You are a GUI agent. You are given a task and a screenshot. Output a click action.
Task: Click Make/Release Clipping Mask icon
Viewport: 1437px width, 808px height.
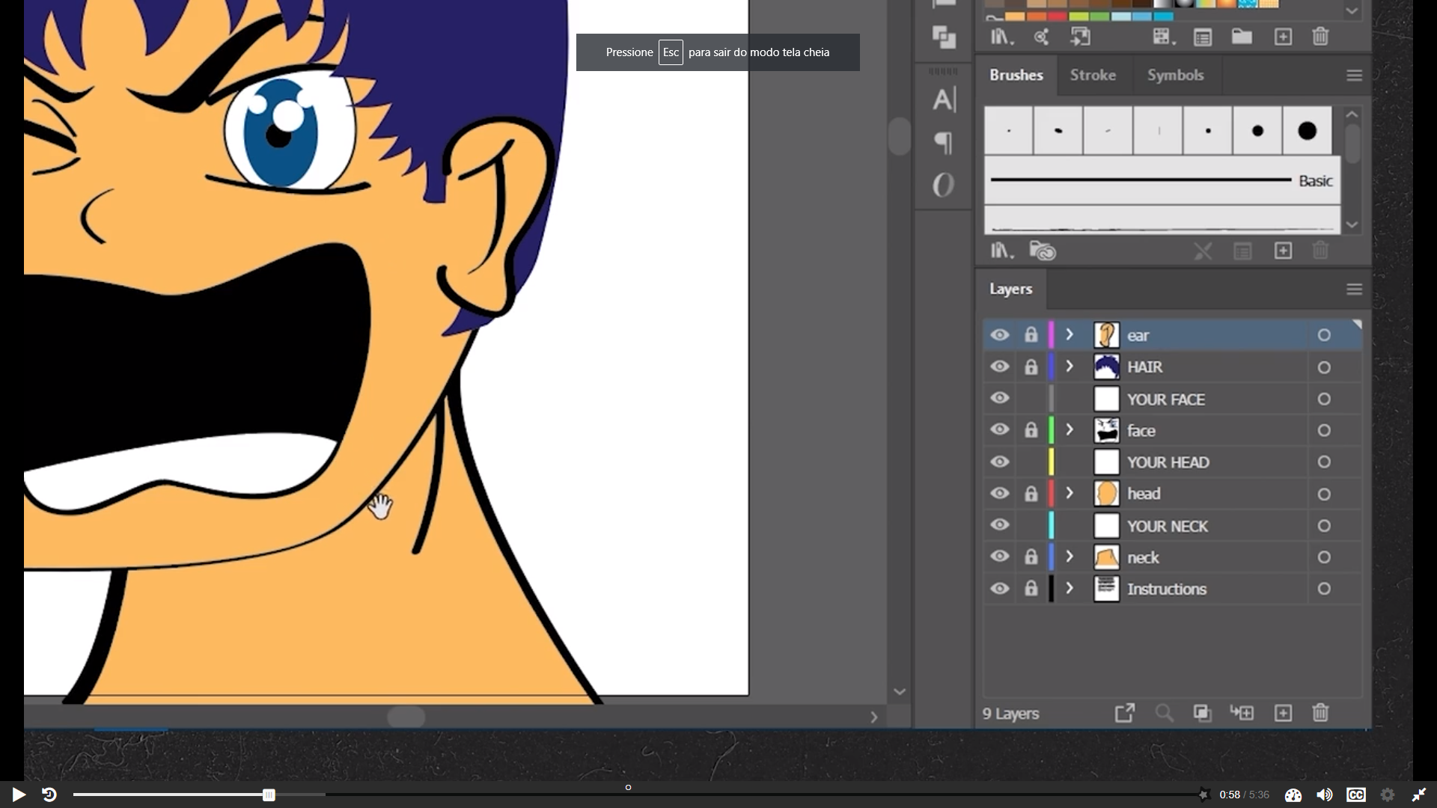point(1202,713)
